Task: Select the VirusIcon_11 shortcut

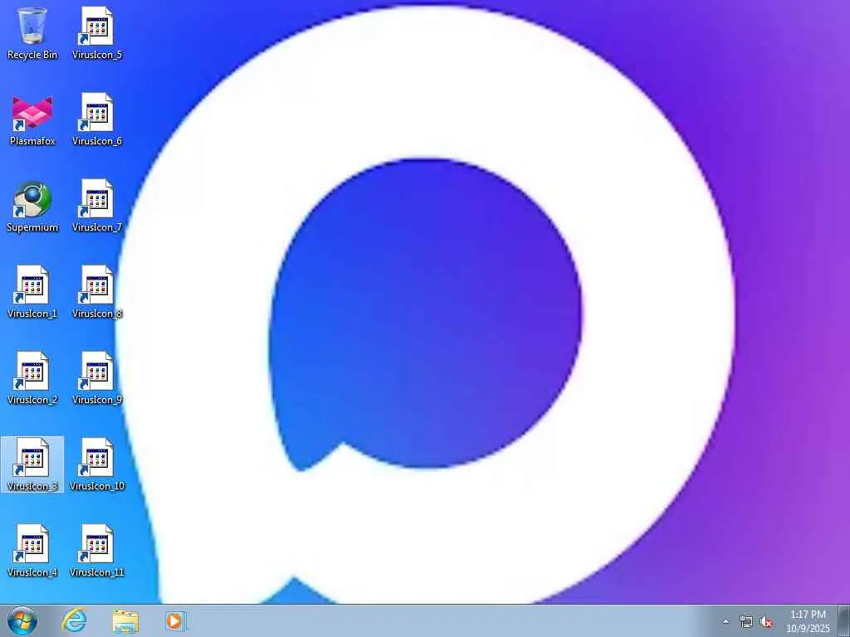Action: point(97,551)
